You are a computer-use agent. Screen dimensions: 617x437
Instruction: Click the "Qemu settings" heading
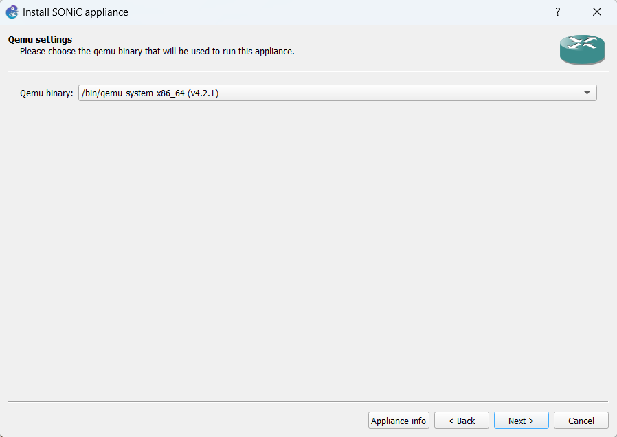point(40,40)
